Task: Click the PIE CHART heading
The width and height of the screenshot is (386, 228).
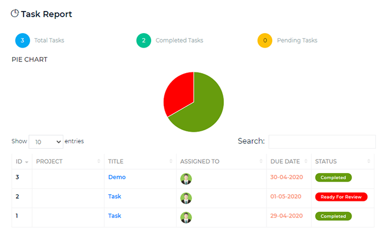Action: click(x=29, y=60)
